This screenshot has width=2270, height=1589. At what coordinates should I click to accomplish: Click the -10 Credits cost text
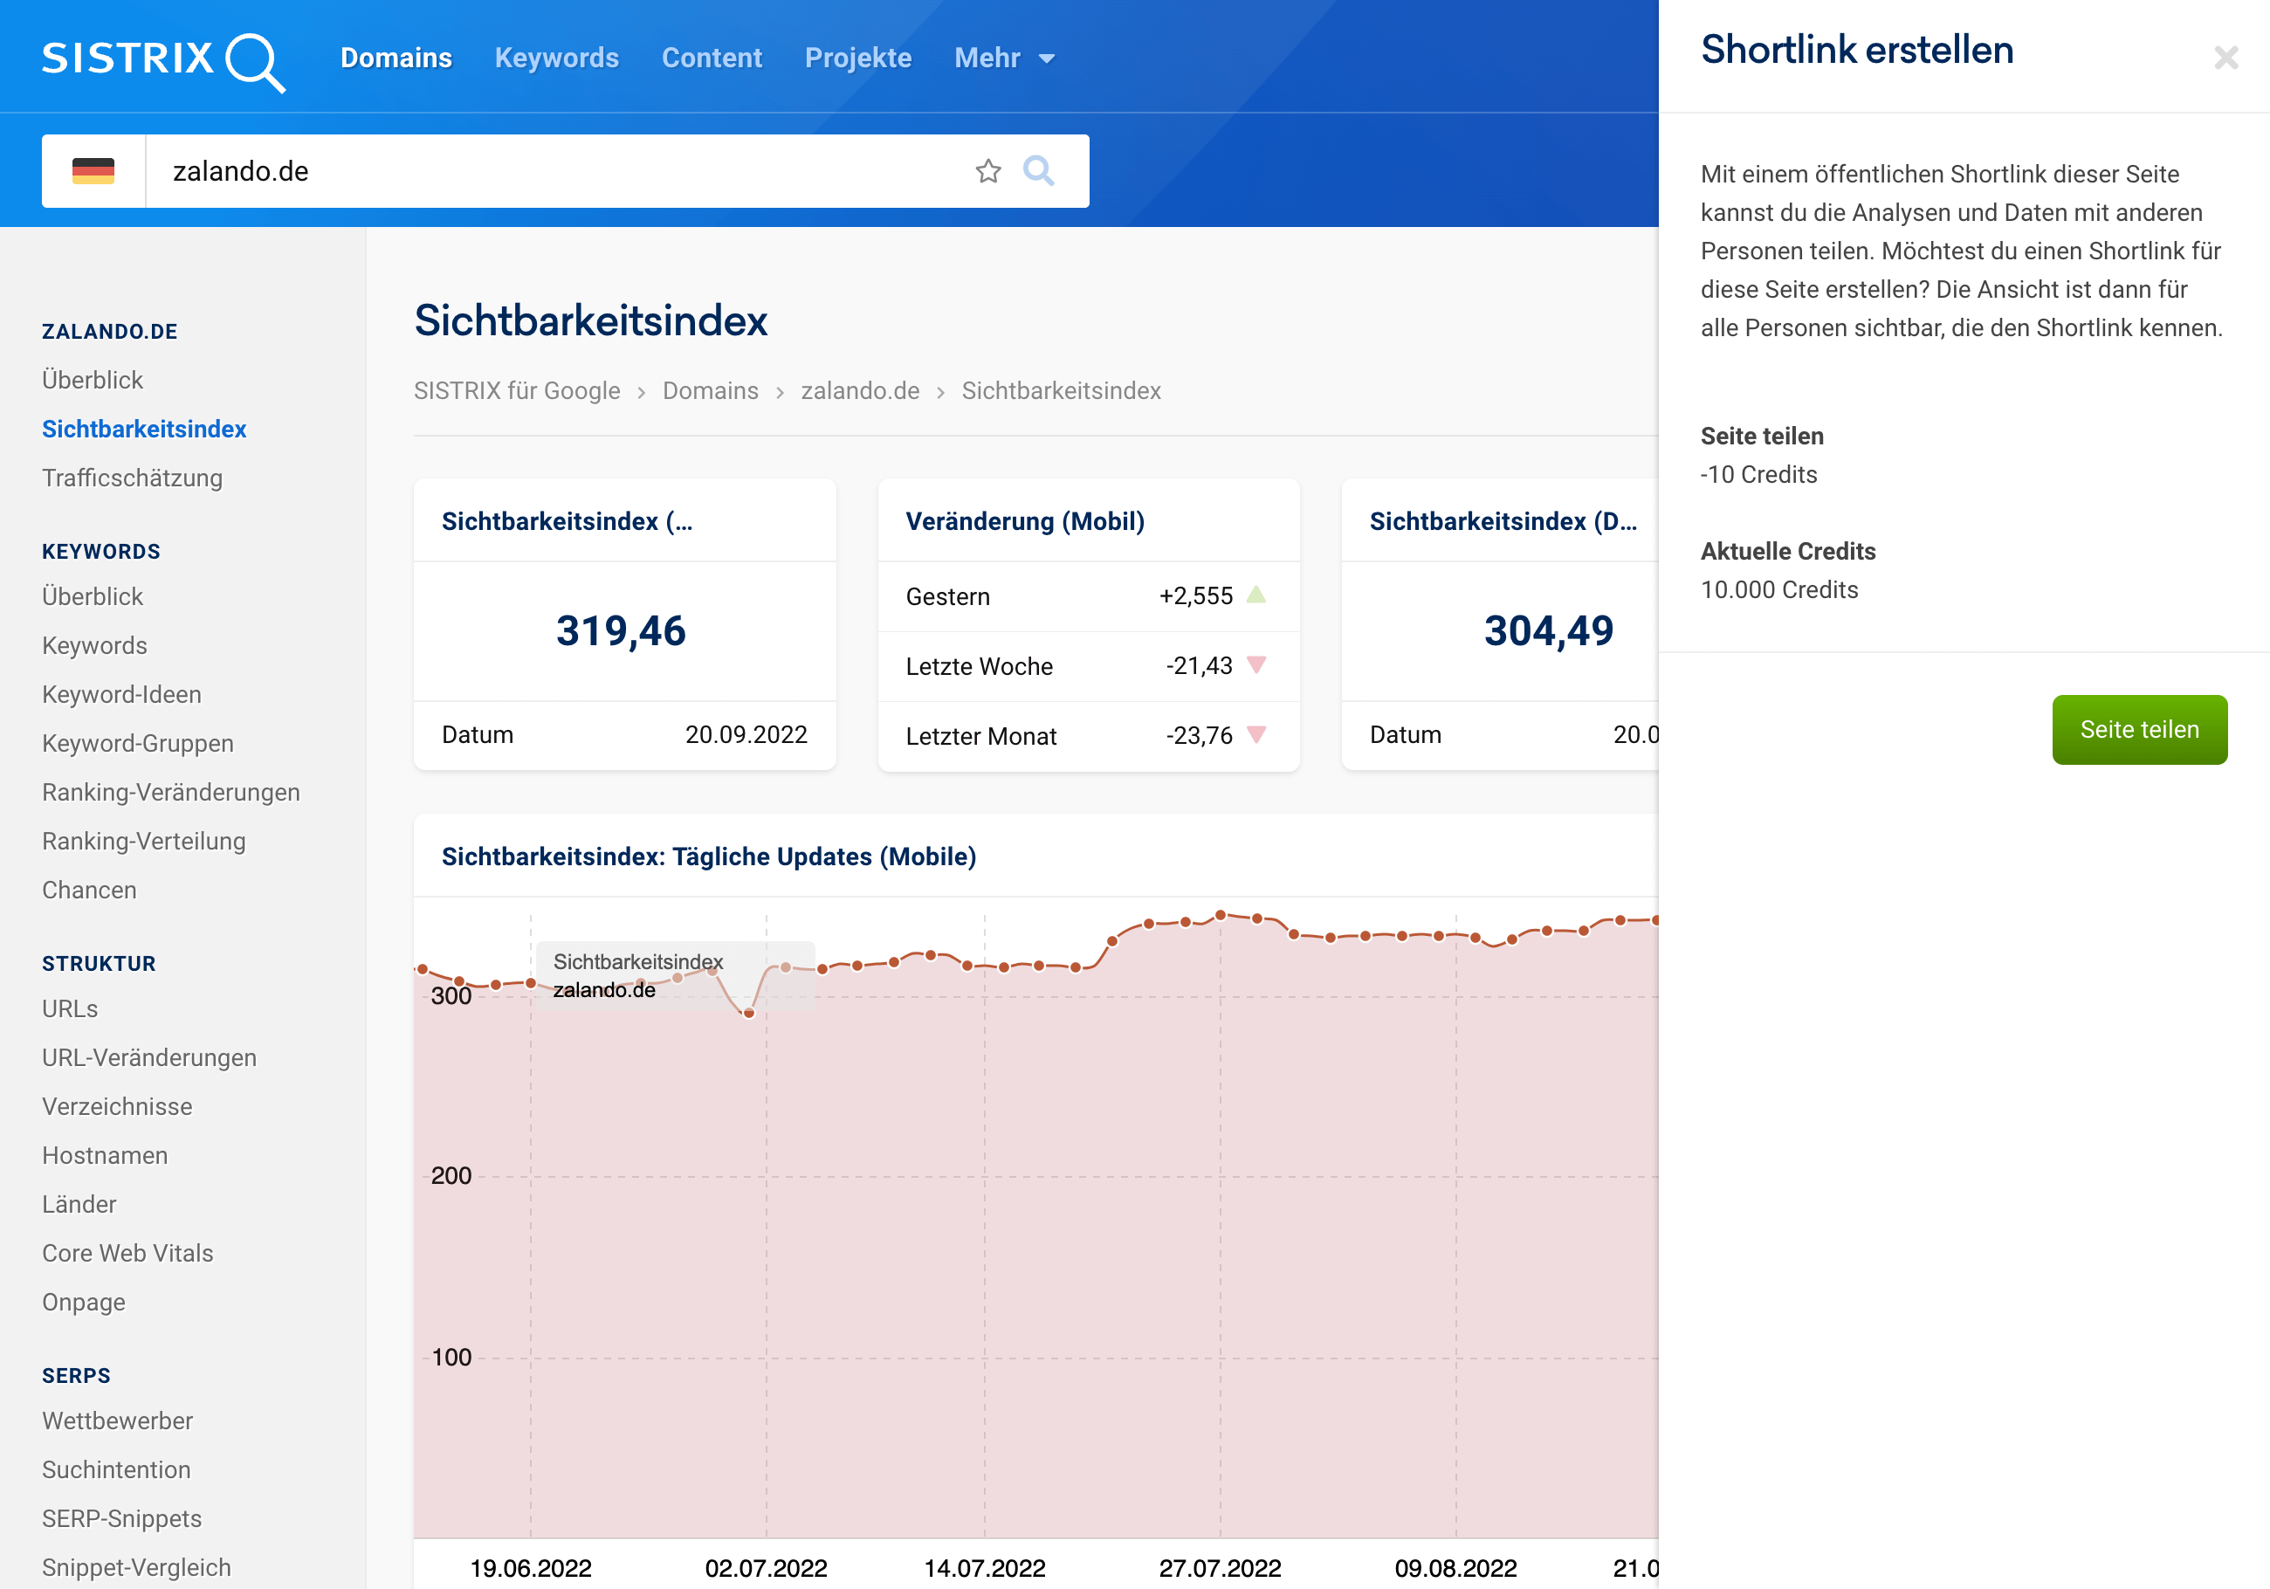tap(1759, 475)
